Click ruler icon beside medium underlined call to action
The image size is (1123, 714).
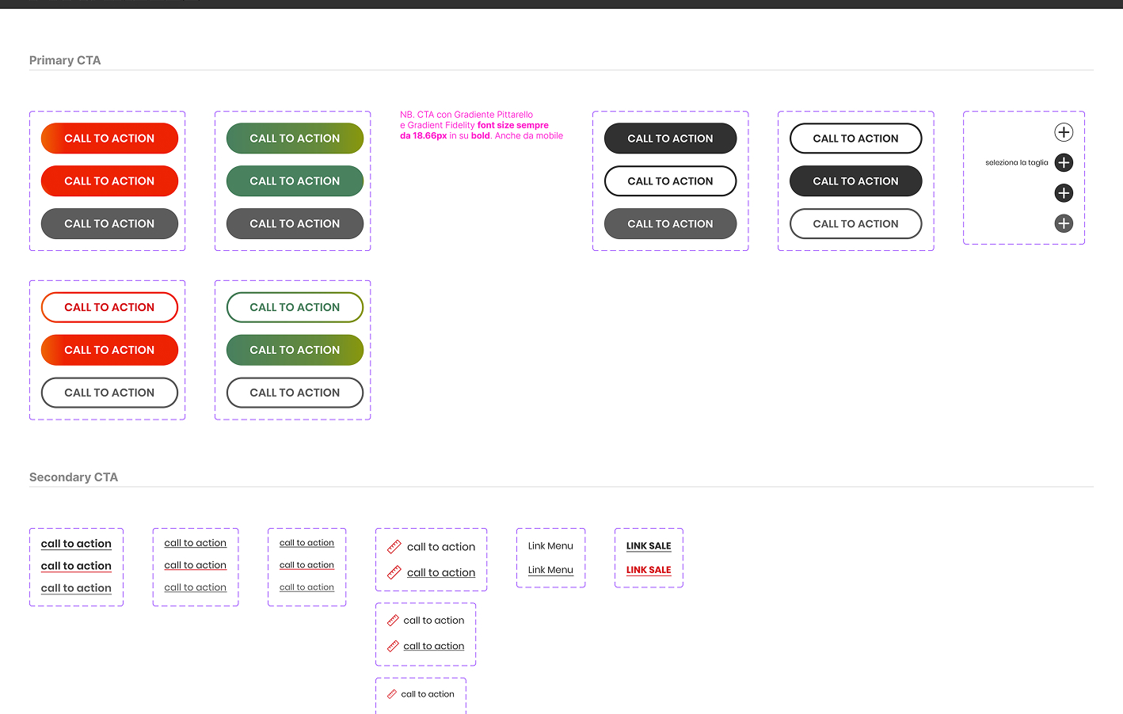pyautogui.click(x=393, y=646)
